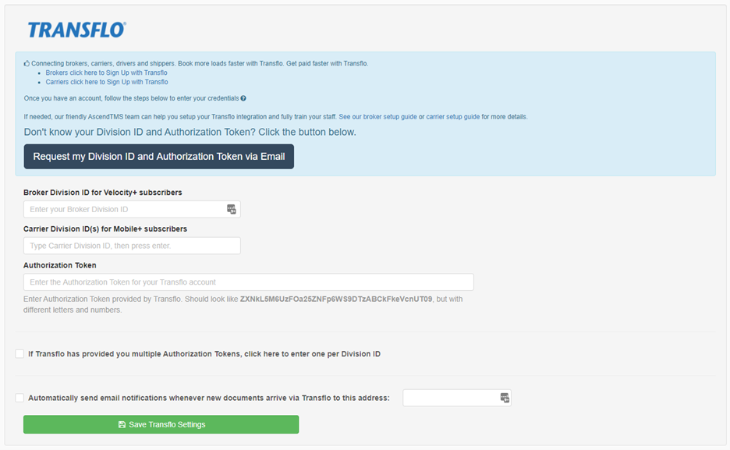
Task: Open Brokers Sign Up with Transflo link
Action: (107, 73)
